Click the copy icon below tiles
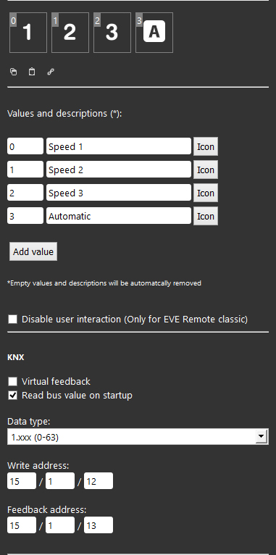Screen dimensions: 276x555 [x=14, y=72]
